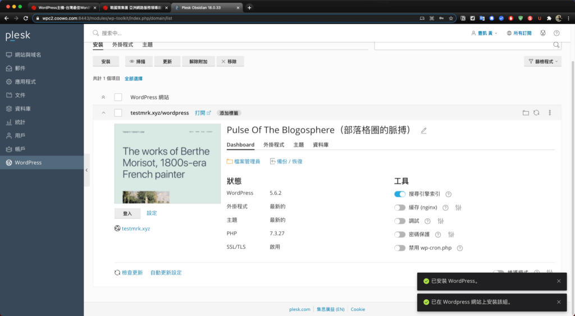Collapse all sites double chevron
Screen dimensions: 575x316
[x=103, y=97]
